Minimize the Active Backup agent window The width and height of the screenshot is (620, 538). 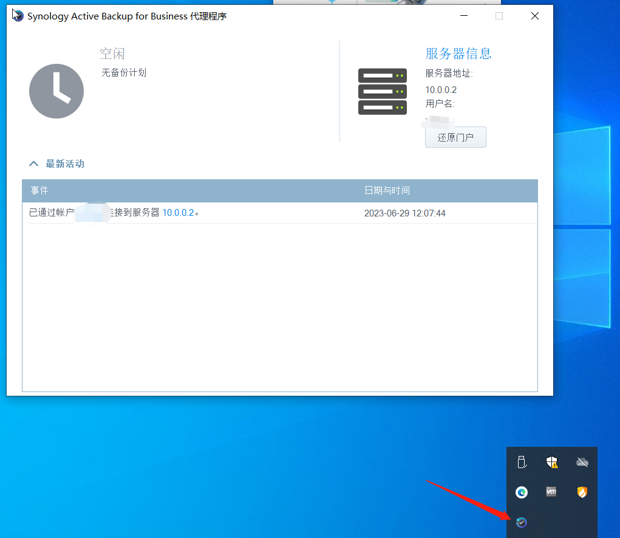point(464,16)
